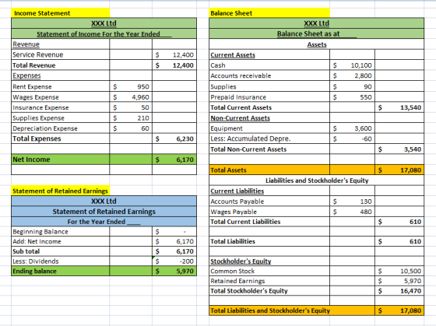Click Insurance Expense amount 50
Screen dimensions: 436x326
click(131, 107)
